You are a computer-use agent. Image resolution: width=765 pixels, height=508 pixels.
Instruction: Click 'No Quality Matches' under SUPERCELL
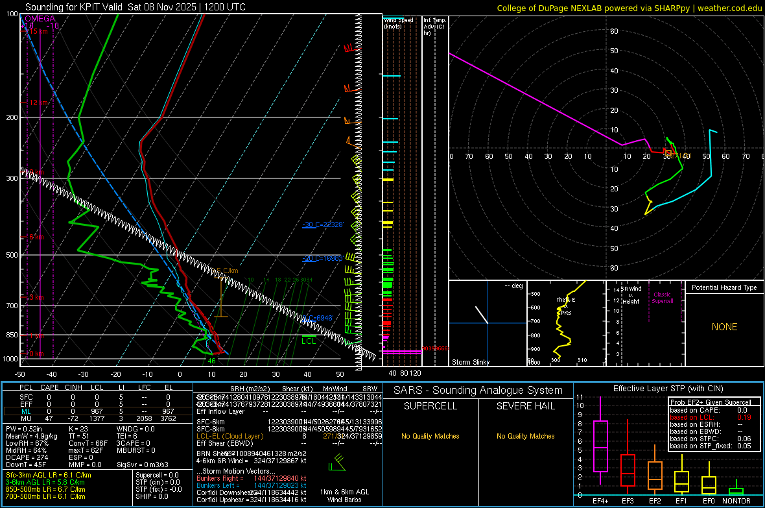[430, 436]
